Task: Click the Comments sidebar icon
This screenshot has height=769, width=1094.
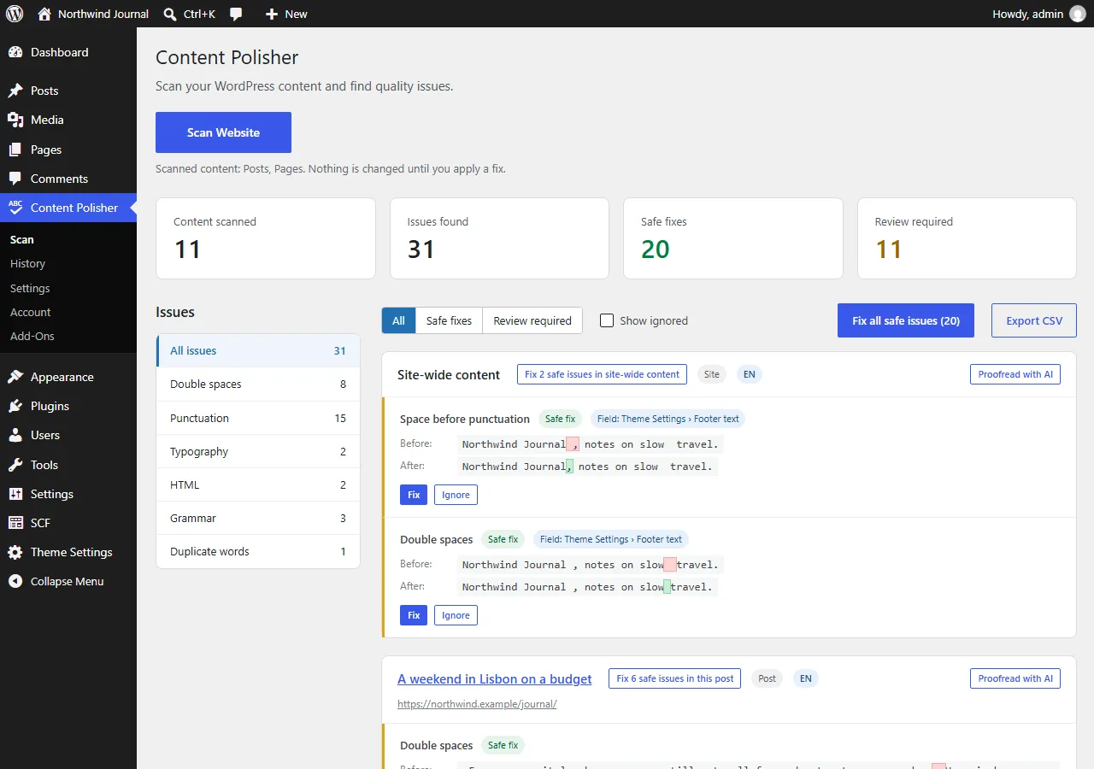Action: point(15,179)
